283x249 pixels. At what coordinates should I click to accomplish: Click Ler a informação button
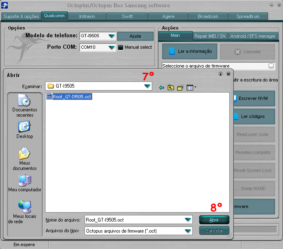pos(189,51)
